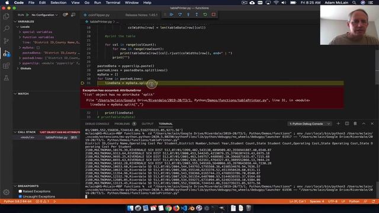379x213 pixels.
Task: Open the Selection menu
Action: [x=59, y=2]
